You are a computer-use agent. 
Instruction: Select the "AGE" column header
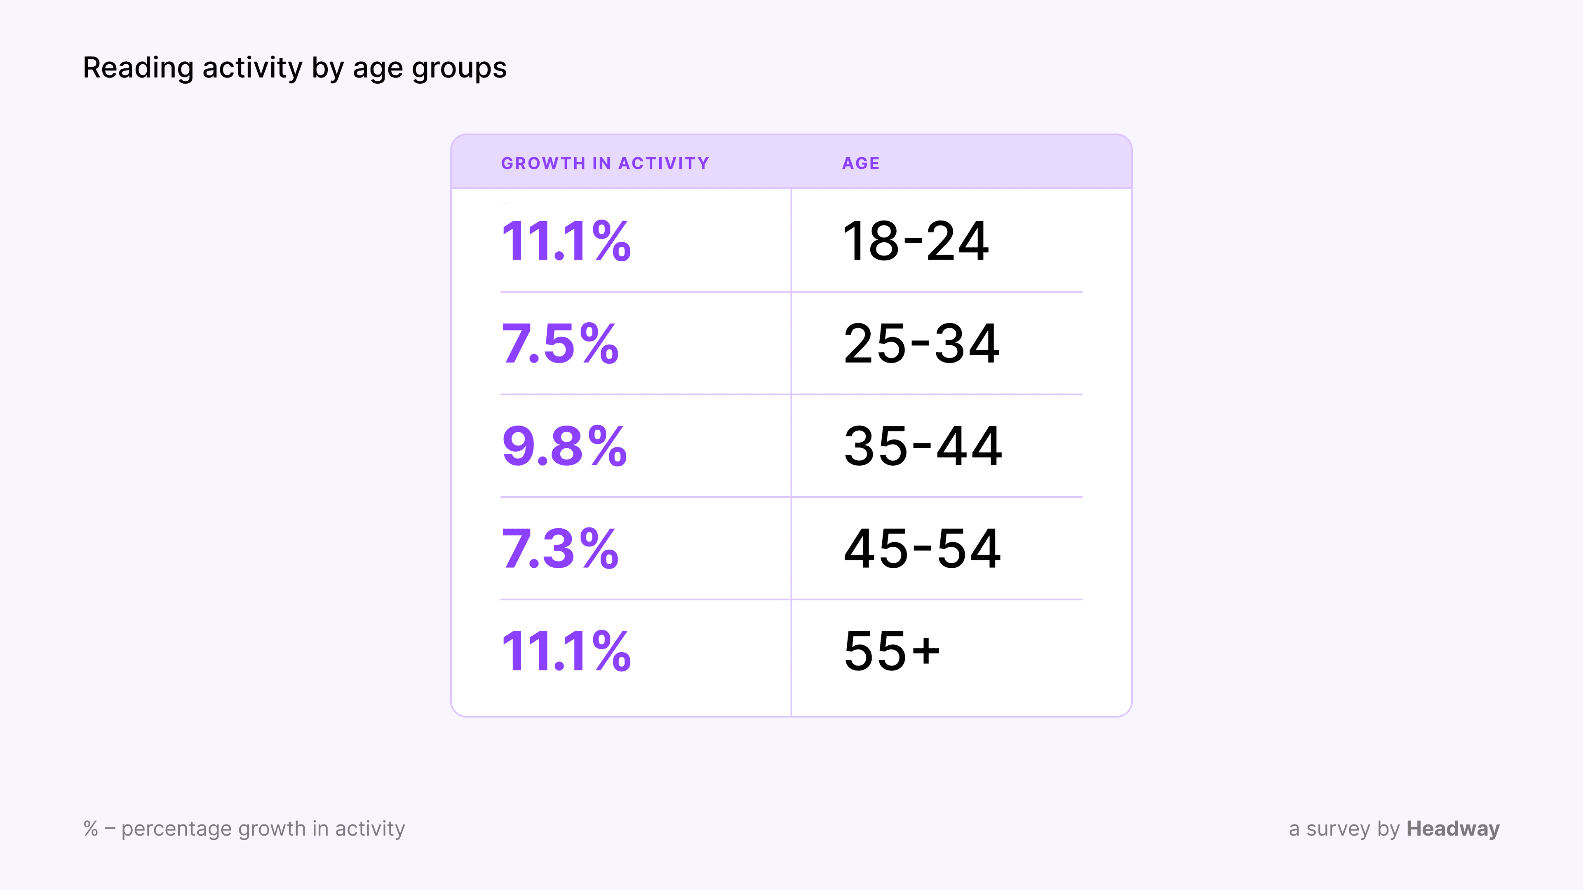coord(860,164)
